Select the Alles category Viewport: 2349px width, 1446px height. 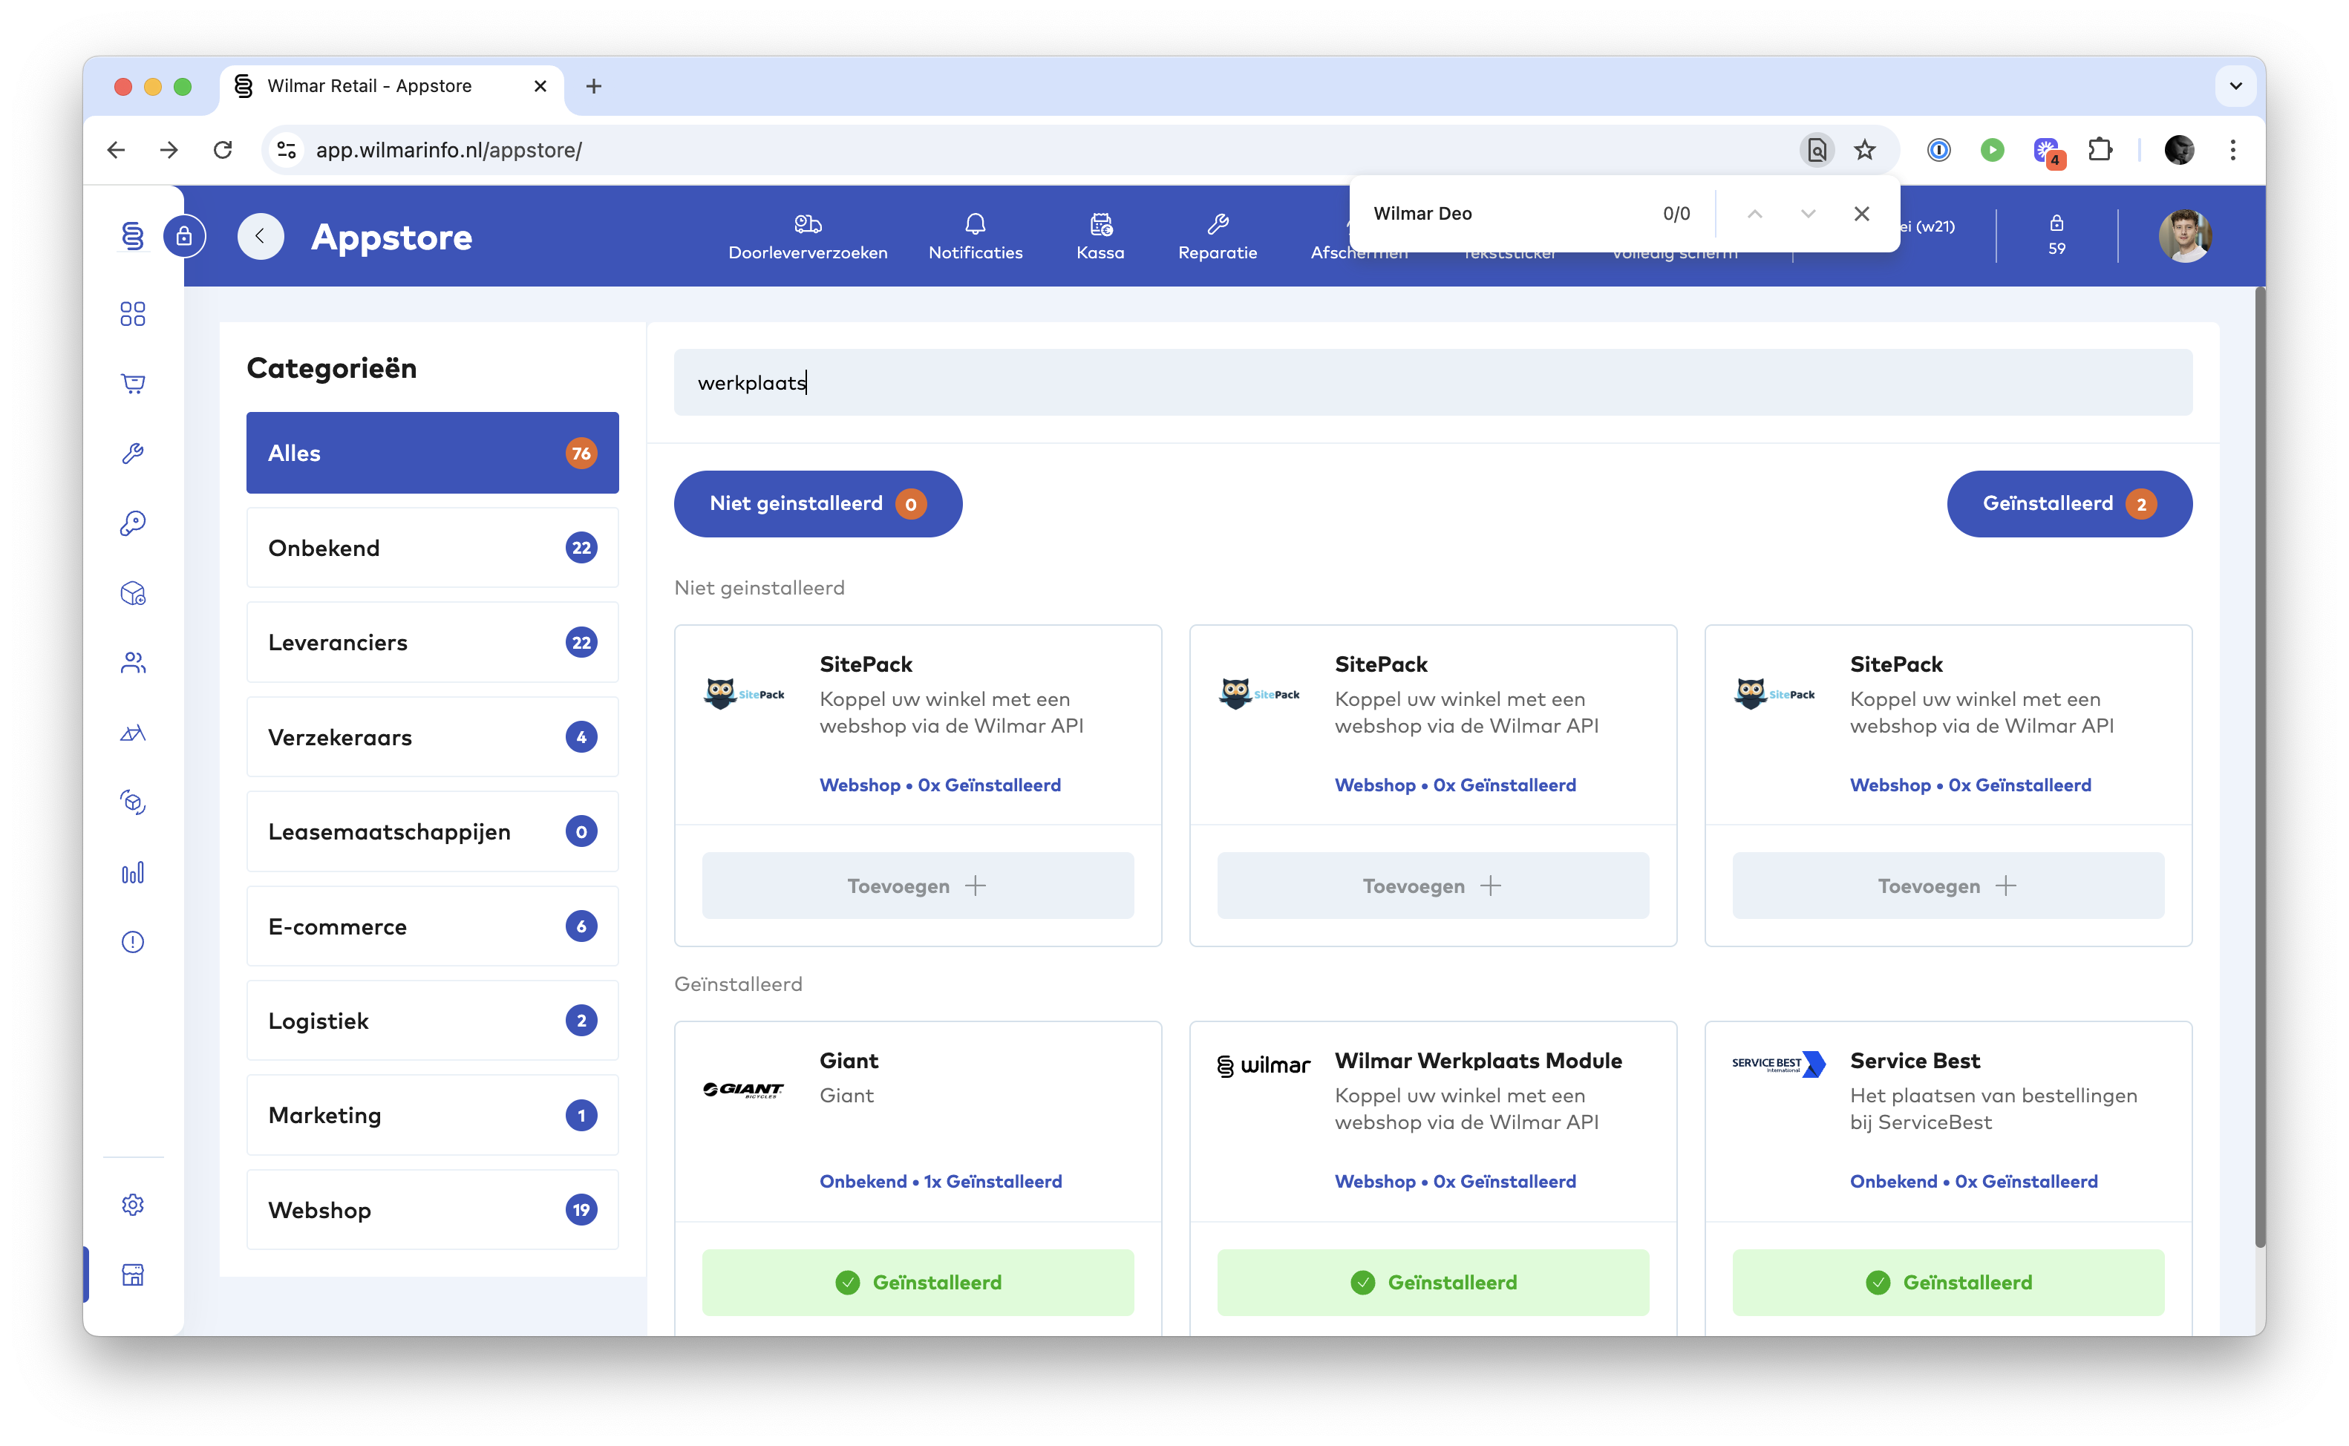(x=432, y=452)
